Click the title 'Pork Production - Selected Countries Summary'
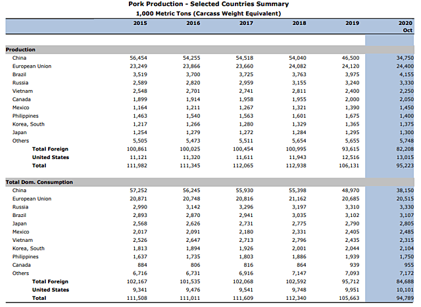 [209, 4]
